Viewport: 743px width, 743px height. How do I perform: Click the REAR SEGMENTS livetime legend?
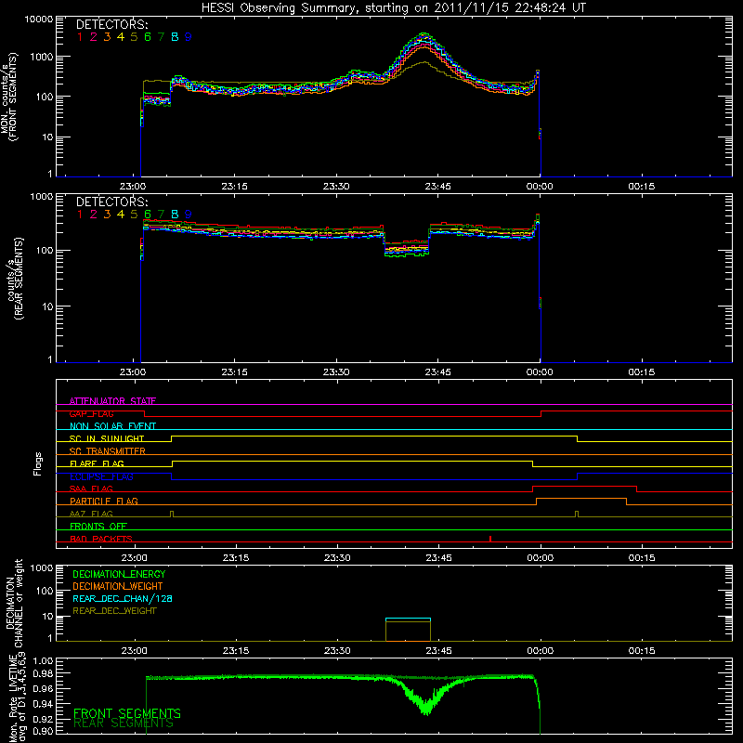[124, 723]
